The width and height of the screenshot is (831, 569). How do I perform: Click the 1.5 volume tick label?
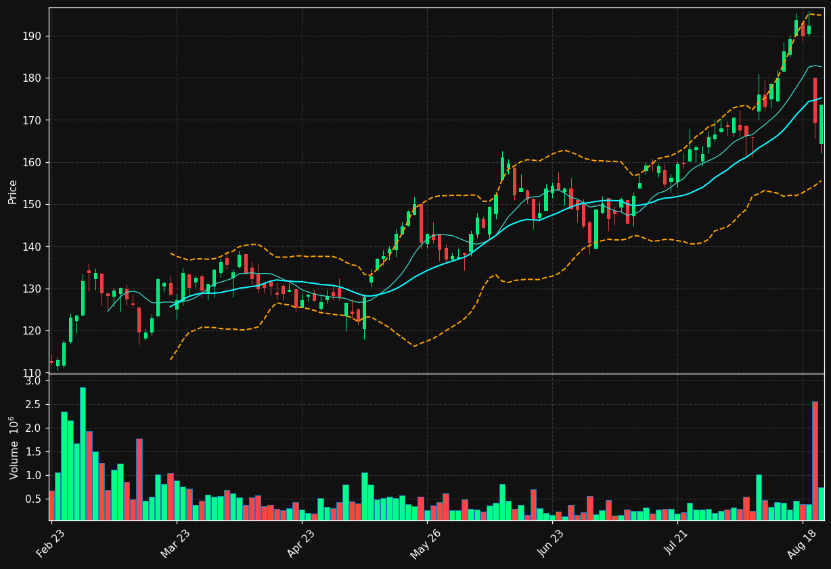coord(35,452)
